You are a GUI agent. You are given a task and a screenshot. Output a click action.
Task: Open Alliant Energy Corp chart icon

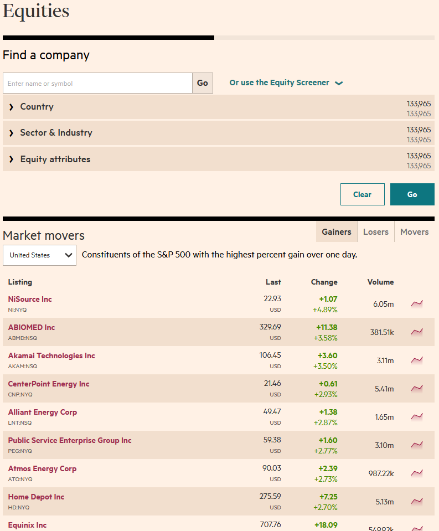click(416, 416)
